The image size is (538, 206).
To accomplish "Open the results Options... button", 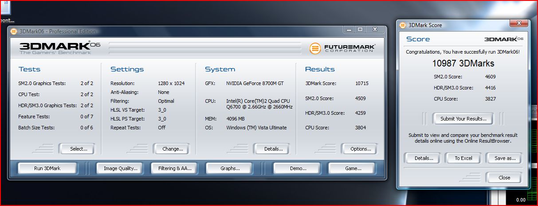I will 361,149.
